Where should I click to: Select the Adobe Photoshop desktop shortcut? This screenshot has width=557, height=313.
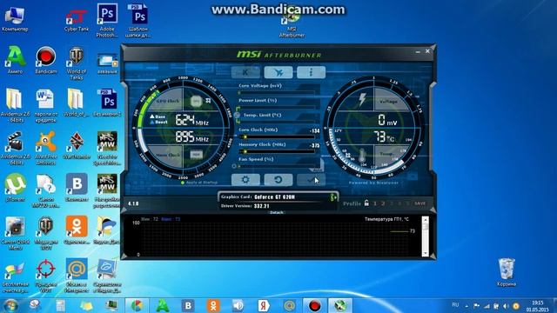[x=107, y=21]
